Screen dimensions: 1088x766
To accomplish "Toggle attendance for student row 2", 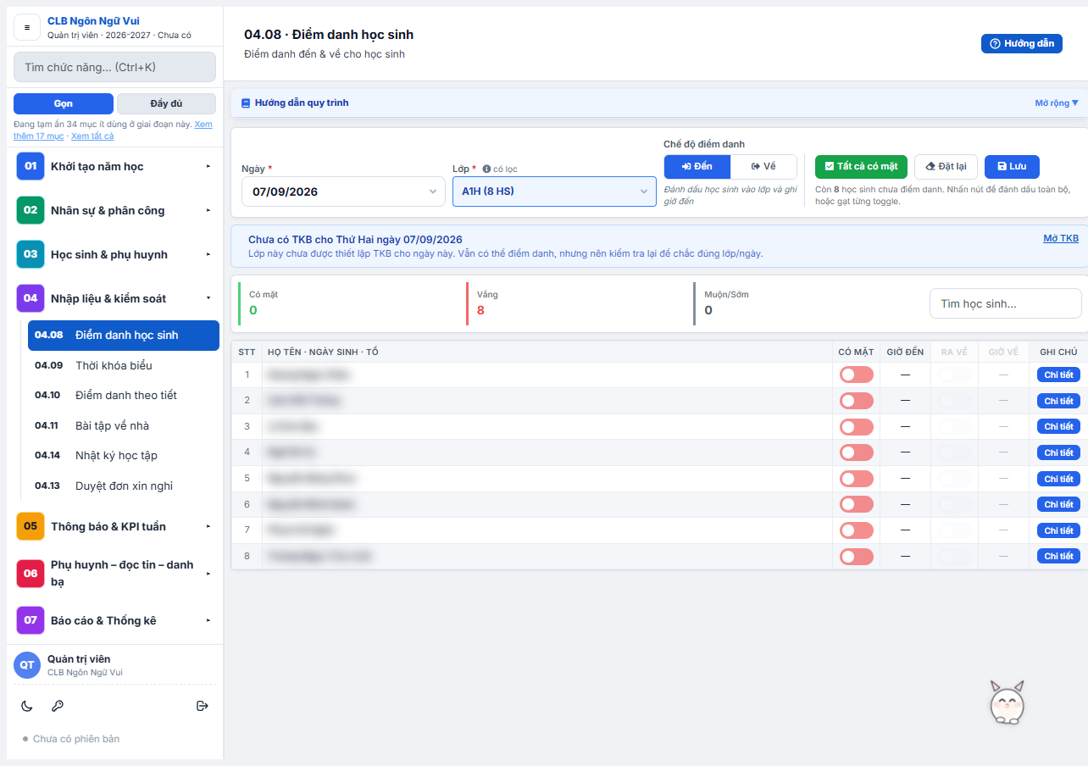I will pyautogui.click(x=856, y=401).
